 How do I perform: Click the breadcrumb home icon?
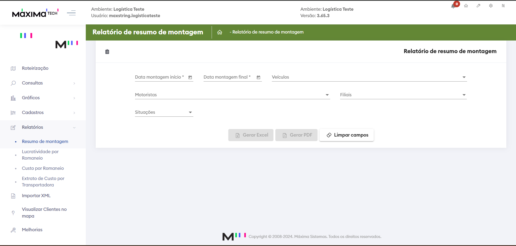(x=220, y=32)
